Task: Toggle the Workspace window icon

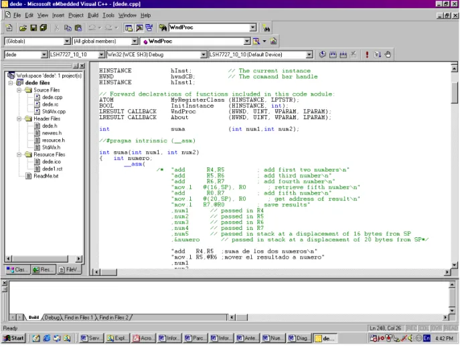Action: 129,28
